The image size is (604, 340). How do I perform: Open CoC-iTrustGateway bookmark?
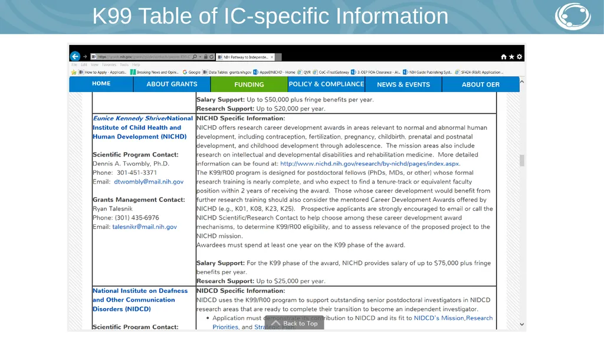tap(331, 72)
